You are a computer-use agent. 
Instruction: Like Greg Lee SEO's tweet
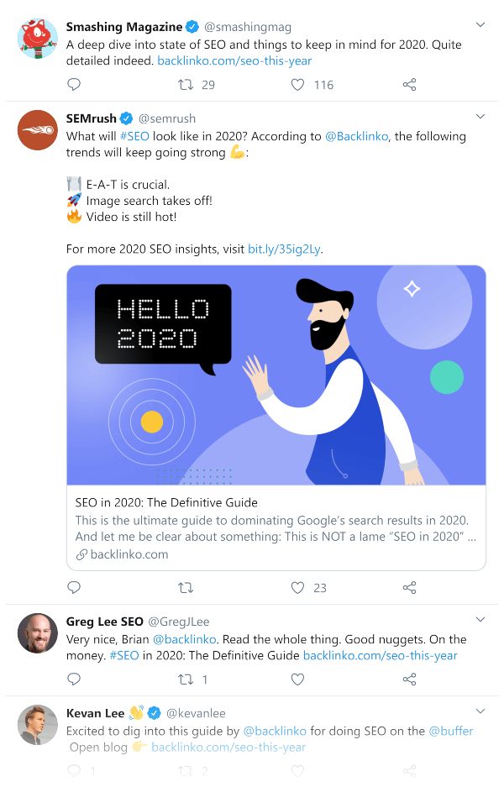pos(297,679)
